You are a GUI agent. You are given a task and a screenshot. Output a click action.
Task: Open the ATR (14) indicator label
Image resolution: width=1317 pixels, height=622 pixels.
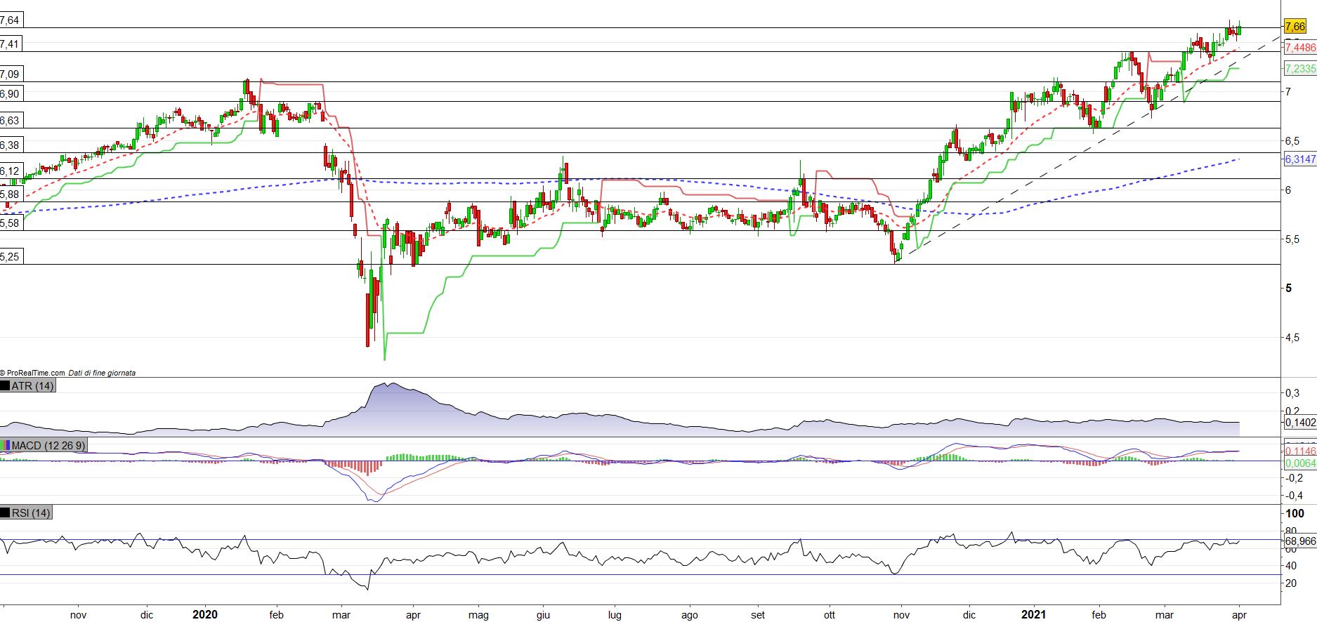click(x=32, y=386)
